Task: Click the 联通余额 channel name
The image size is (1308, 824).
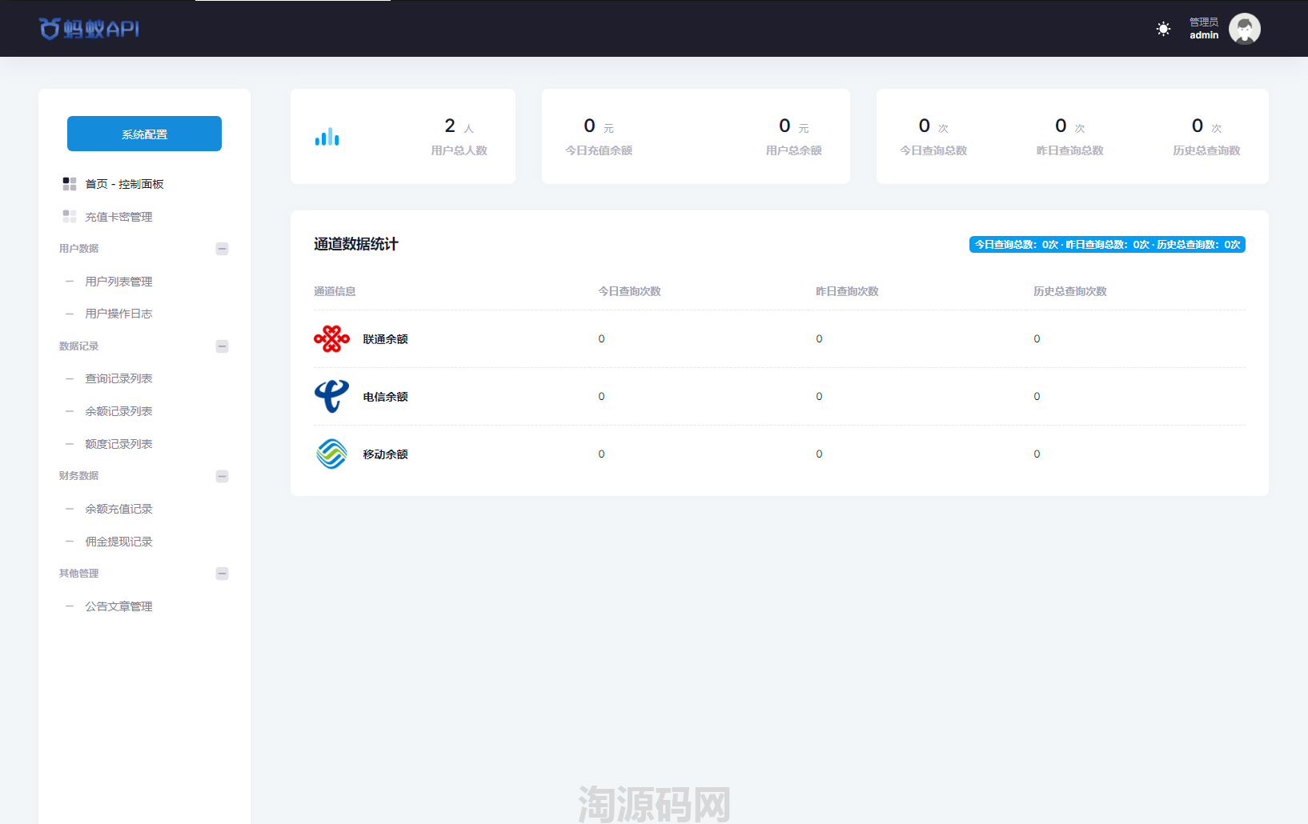Action: (385, 339)
